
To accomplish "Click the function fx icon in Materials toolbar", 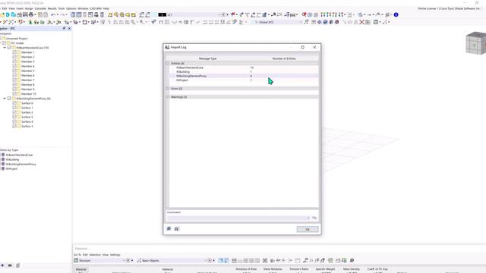I will 311,260.
